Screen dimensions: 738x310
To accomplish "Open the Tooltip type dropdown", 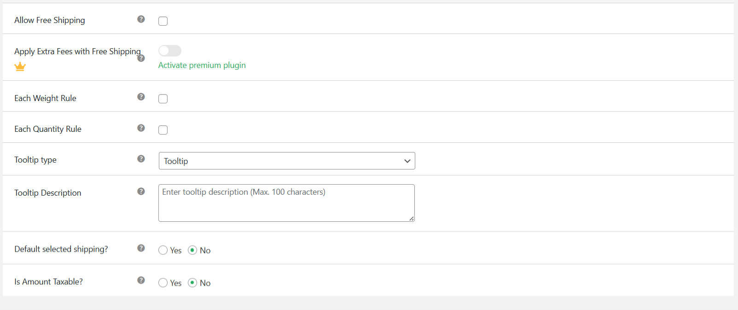I will coord(287,161).
